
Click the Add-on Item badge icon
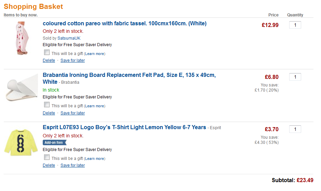54,142
